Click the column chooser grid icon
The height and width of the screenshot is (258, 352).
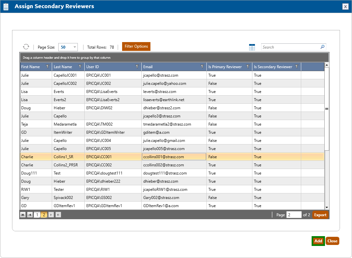click(252, 47)
